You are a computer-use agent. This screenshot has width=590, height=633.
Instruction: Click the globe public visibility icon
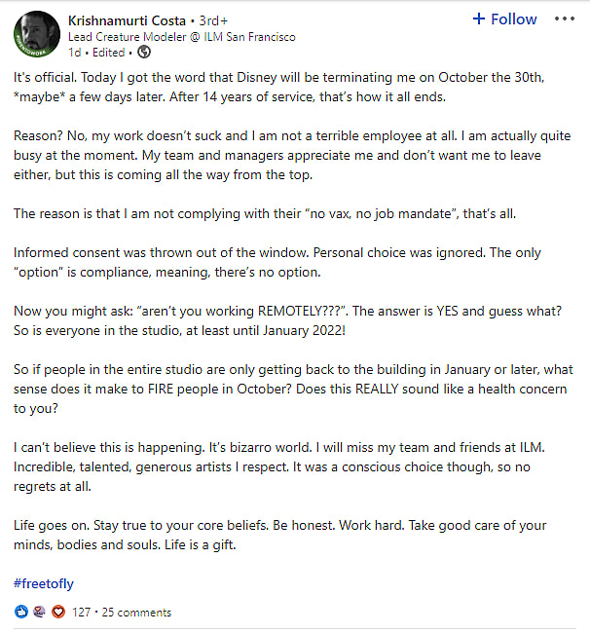pos(145,53)
